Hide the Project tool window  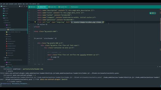click(x=27, y=6)
